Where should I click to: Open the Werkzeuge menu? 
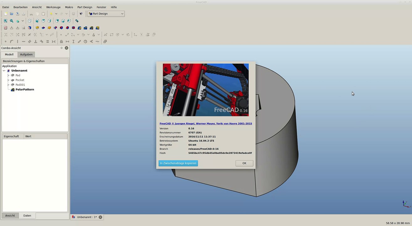tap(53, 7)
